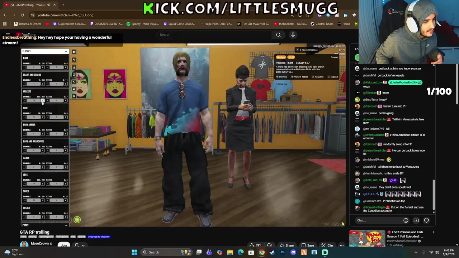The image size is (459, 258).
Task: Go back using browser back arrow
Action: pyautogui.click(x=5, y=15)
